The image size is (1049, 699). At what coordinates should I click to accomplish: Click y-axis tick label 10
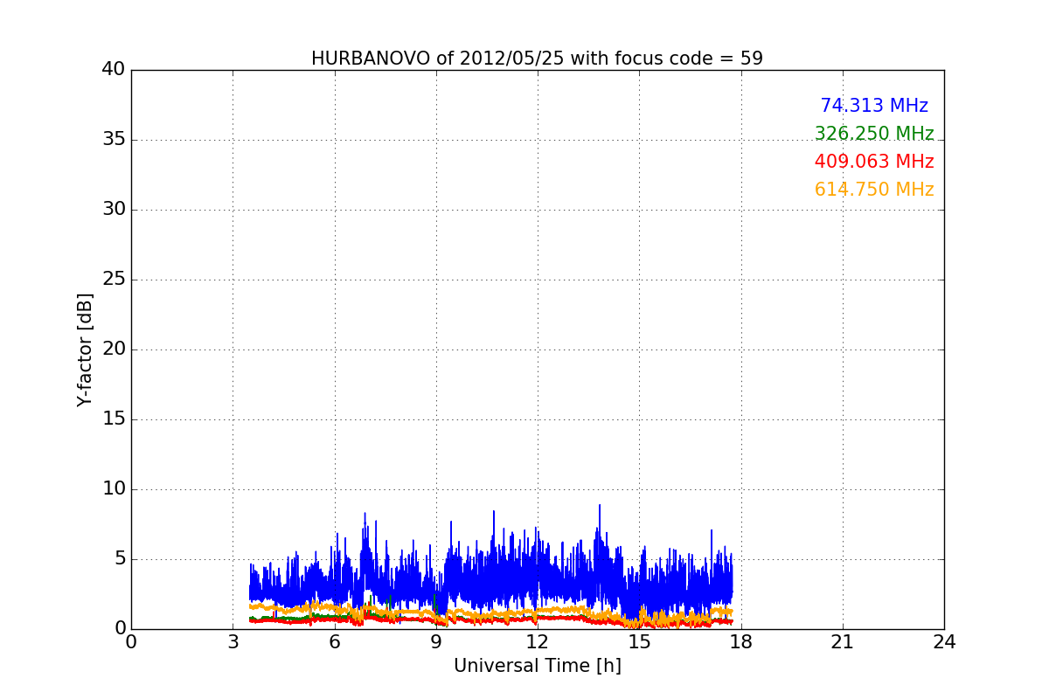click(x=114, y=489)
